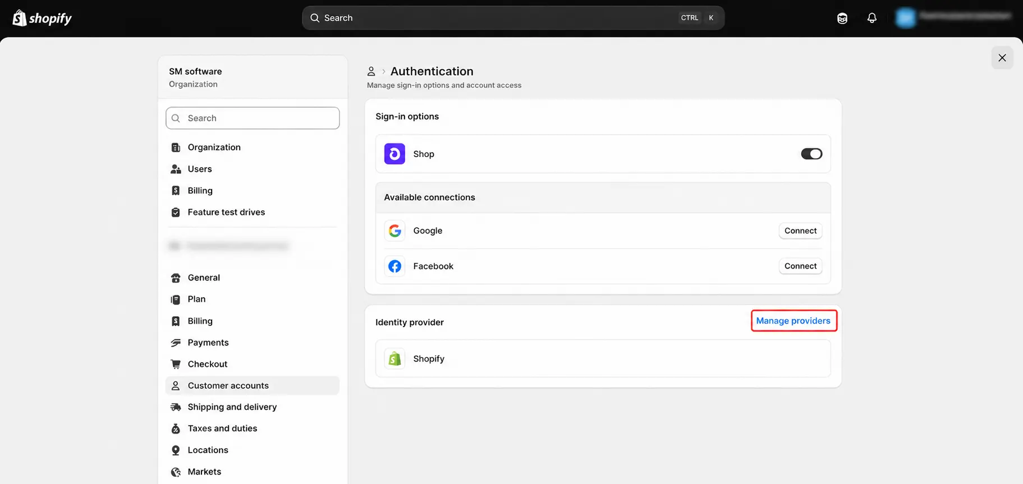Click the Available connections heading
Screen dimensions: 1023x484
429,197
